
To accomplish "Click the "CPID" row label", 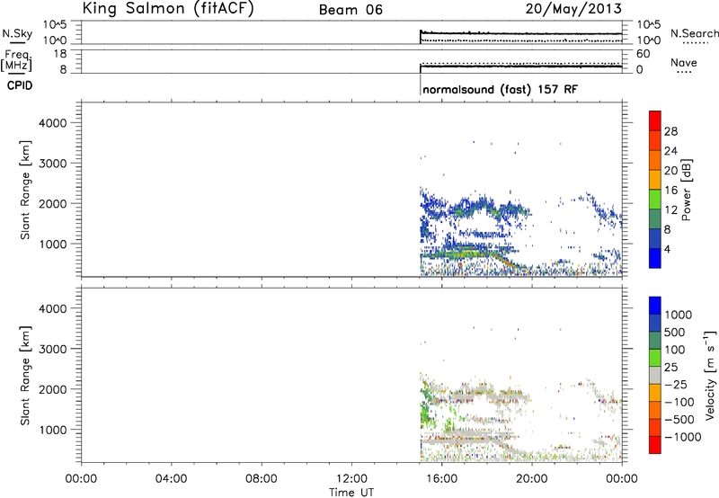I will click(x=20, y=85).
